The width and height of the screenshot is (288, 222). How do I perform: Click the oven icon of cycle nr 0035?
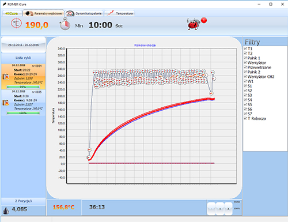coord(6,103)
